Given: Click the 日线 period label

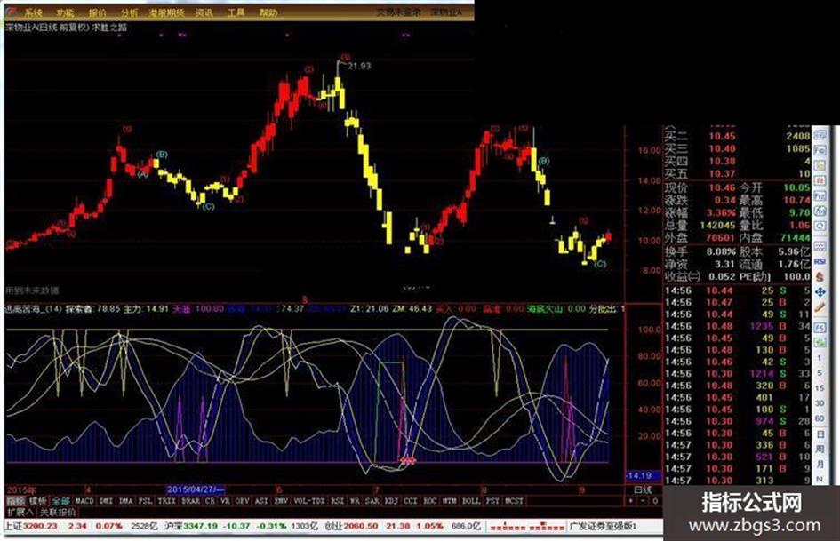Looking at the screenshot, I should (643, 489).
